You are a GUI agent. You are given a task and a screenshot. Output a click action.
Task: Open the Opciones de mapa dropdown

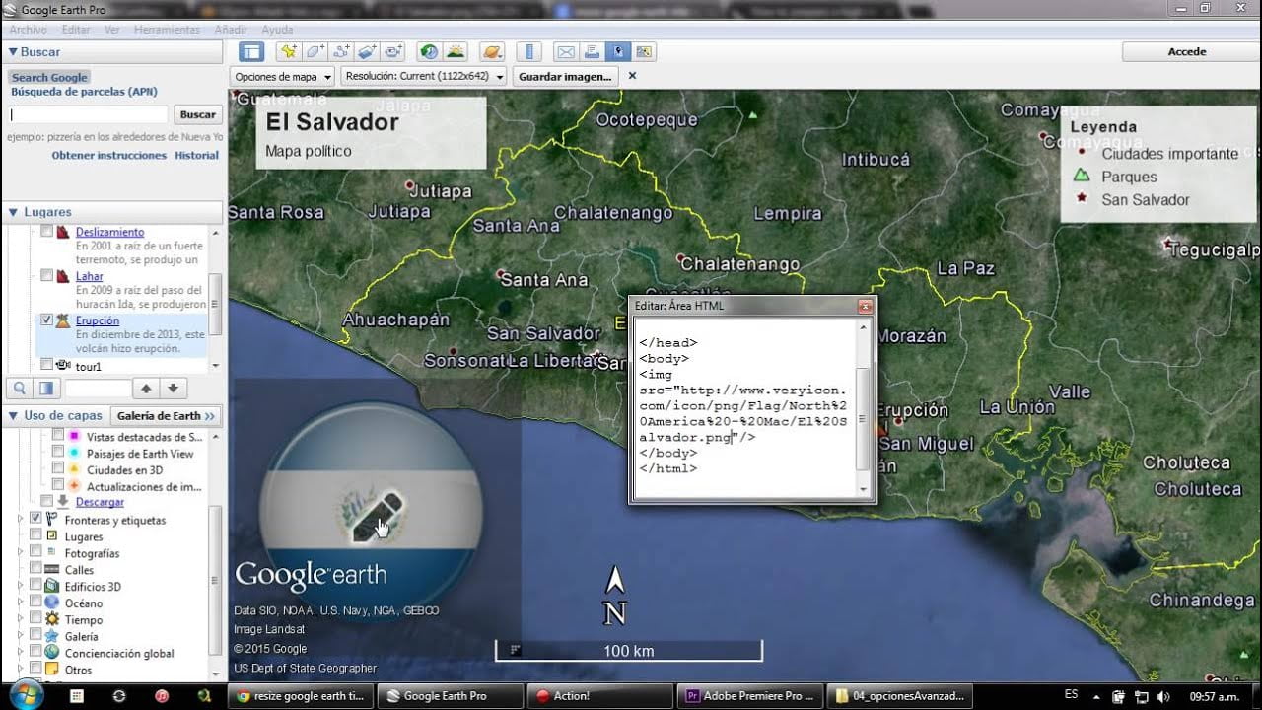coord(282,76)
